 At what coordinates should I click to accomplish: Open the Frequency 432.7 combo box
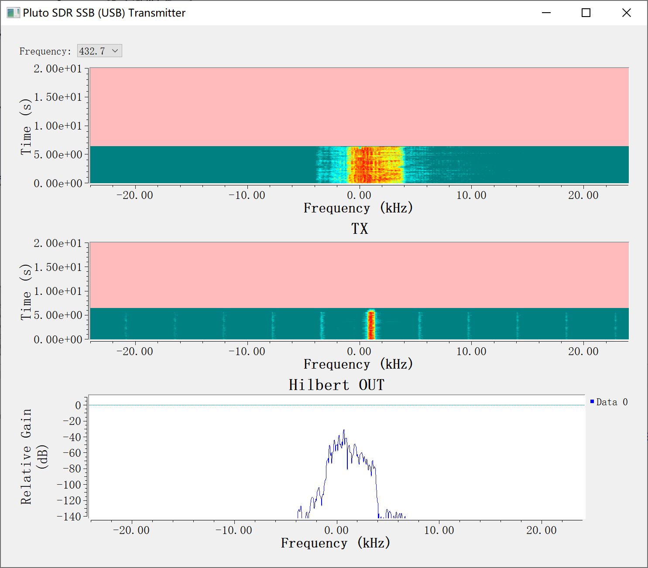pos(99,51)
